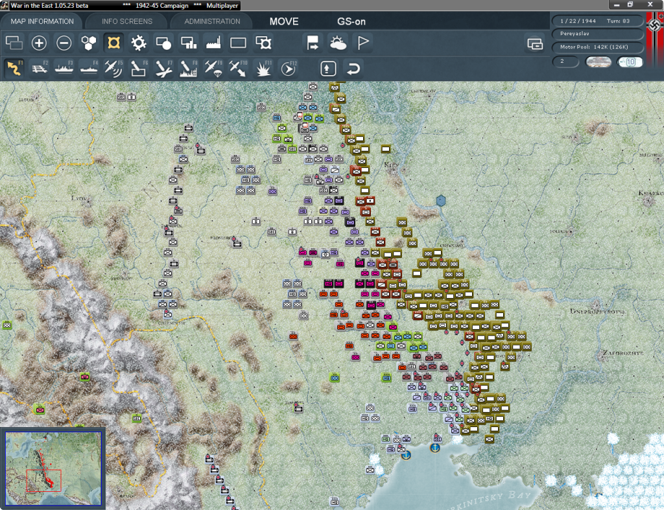The image size is (664, 510).
Task: Click the Lvov city label on map
Action: [x=78, y=198]
